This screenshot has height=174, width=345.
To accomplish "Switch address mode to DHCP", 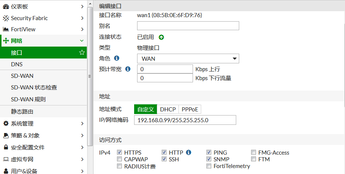I will 168,109.
